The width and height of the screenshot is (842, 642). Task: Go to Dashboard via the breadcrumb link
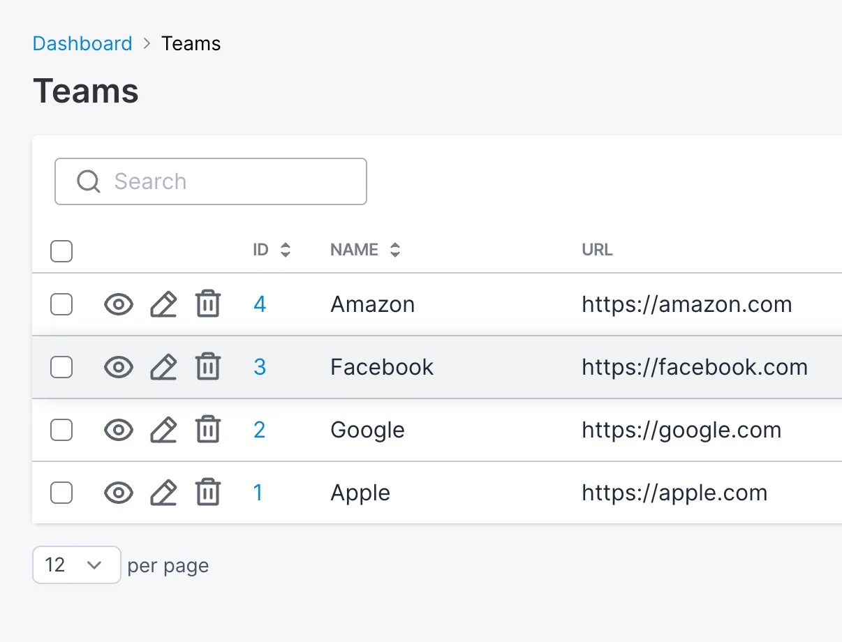click(82, 43)
